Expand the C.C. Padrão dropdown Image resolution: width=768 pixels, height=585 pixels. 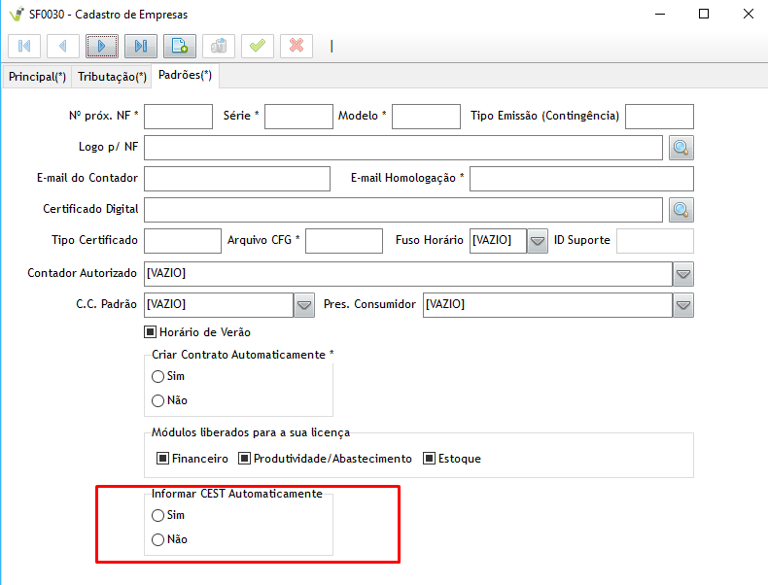tap(304, 305)
